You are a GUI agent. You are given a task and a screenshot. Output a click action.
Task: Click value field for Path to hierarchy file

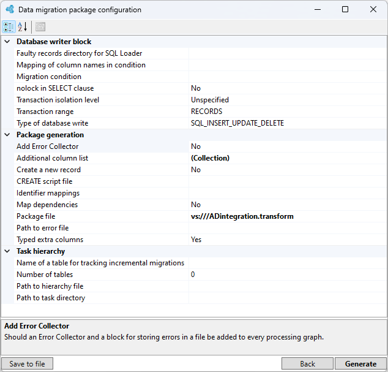point(288,286)
